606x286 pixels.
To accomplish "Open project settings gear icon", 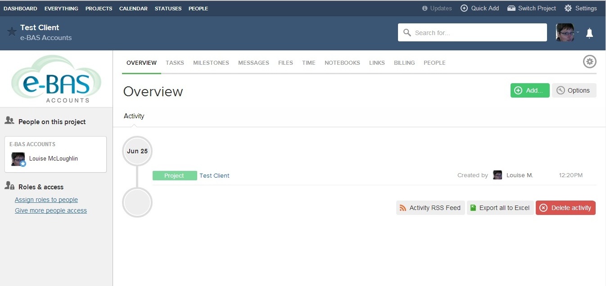I will coord(590,62).
